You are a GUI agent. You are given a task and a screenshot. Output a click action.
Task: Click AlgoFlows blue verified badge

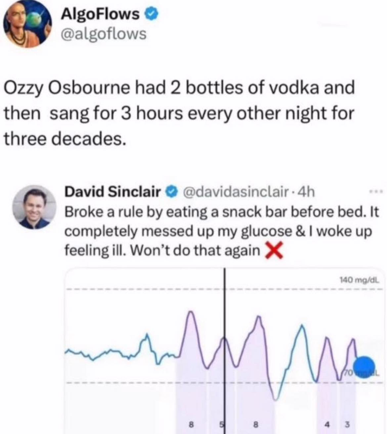click(152, 15)
